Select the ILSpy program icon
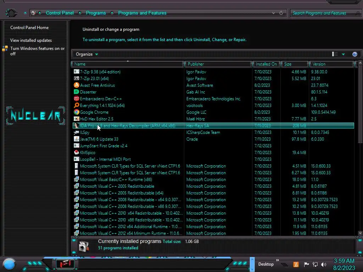 tap(77, 132)
